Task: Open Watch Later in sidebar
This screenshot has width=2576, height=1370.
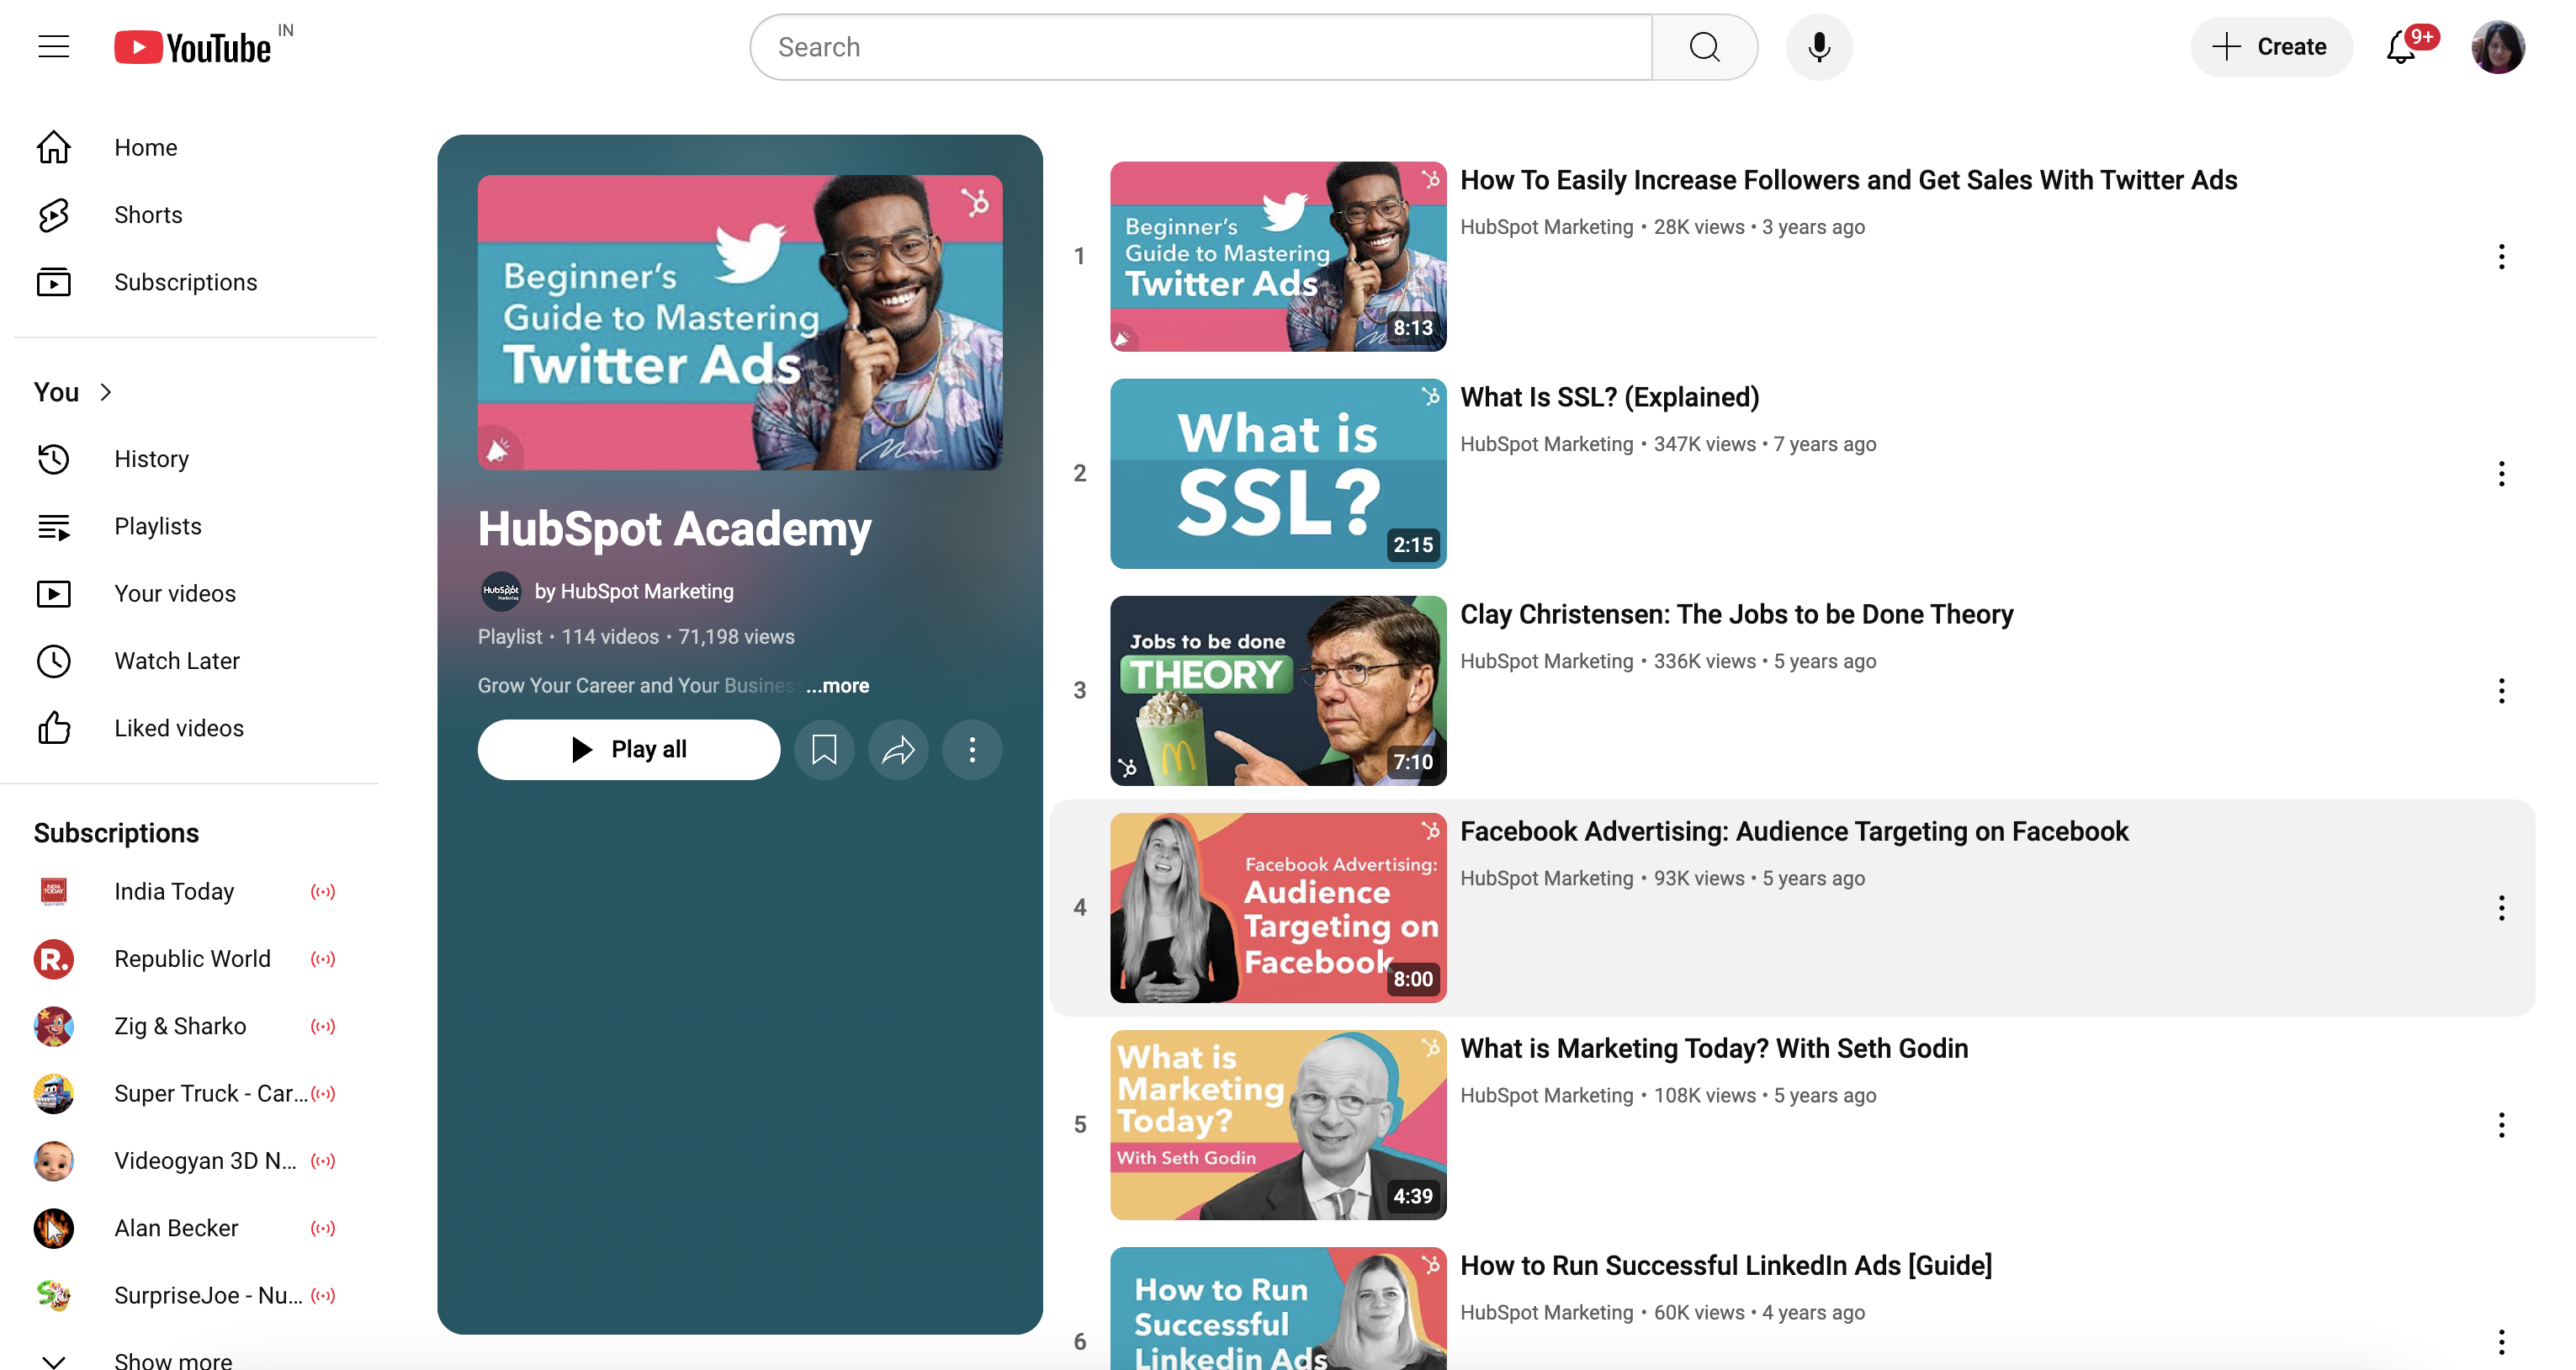Action: coord(176,661)
